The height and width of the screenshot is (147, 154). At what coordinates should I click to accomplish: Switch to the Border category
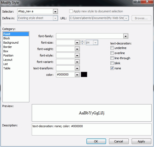tap(8, 47)
